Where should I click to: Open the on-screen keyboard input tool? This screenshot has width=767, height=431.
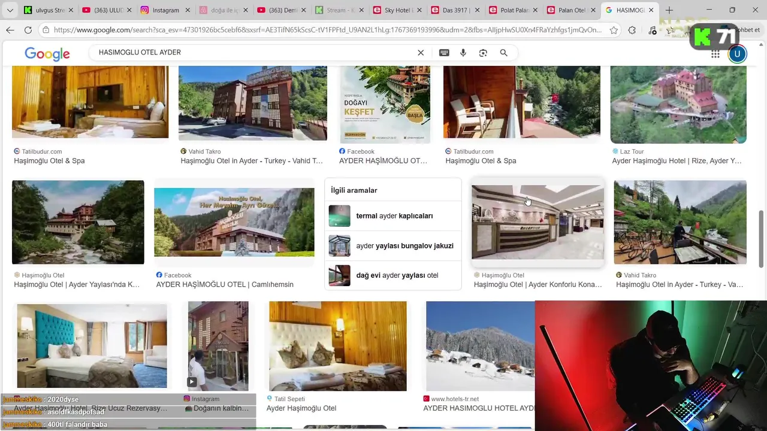point(444,53)
